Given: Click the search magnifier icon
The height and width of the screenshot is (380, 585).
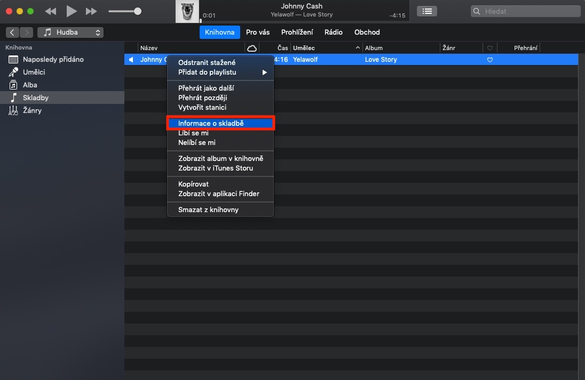Looking at the screenshot, I should point(477,11).
